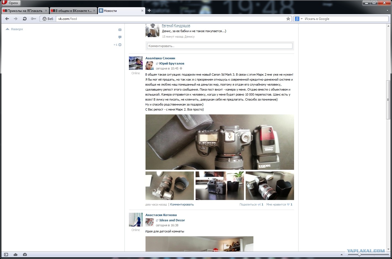Click the два часа назад timestamp text
This screenshot has height=259, width=392.
(x=156, y=204)
